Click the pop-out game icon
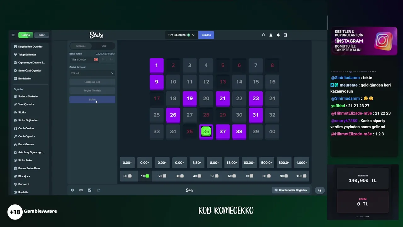The image size is (403, 227). pos(98,190)
